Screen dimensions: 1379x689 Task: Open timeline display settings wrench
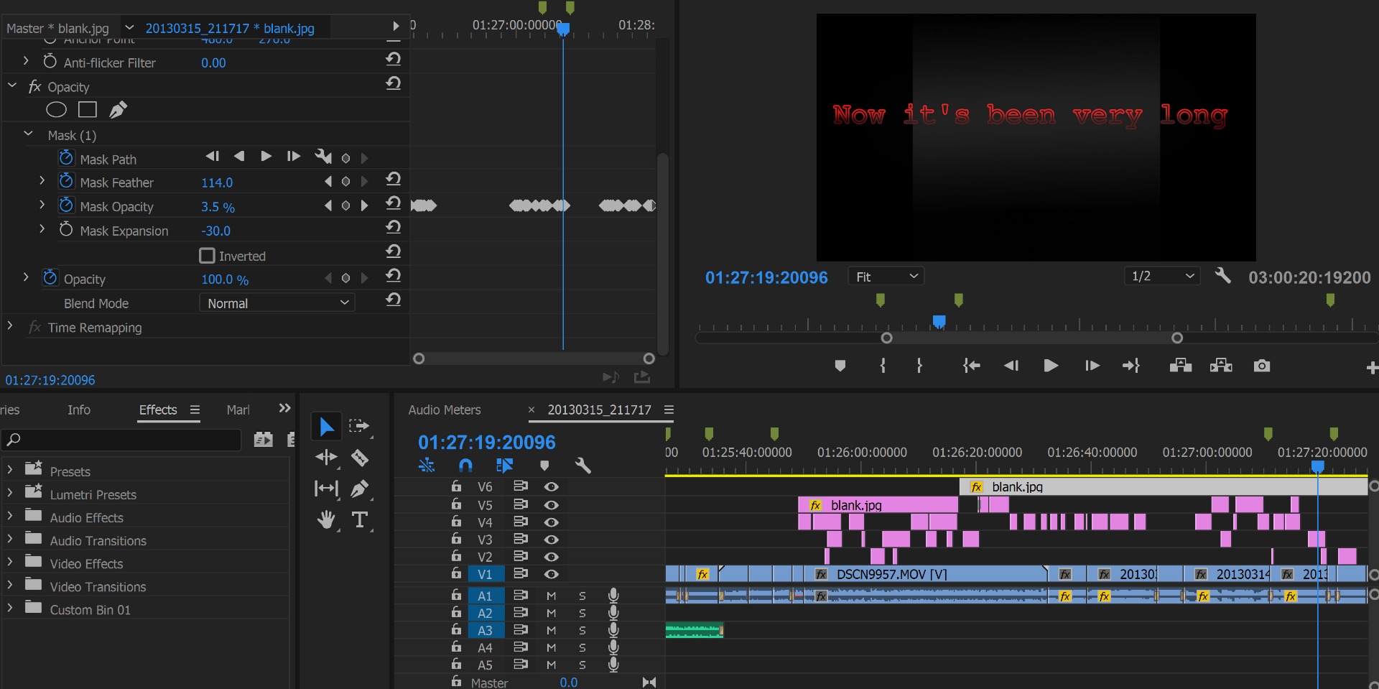[x=582, y=466]
